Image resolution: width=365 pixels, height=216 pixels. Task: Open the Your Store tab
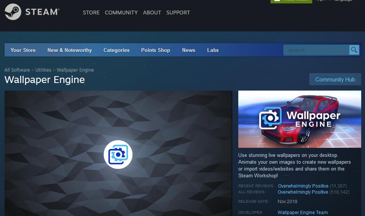[23, 50]
